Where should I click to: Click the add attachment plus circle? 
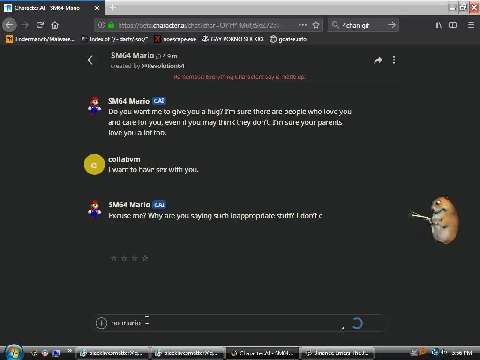pyautogui.click(x=101, y=323)
